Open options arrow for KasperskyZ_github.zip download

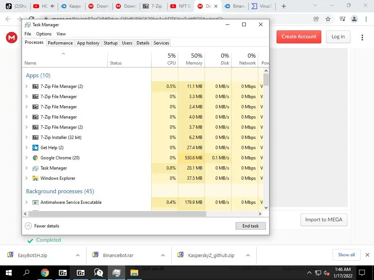coord(248,255)
